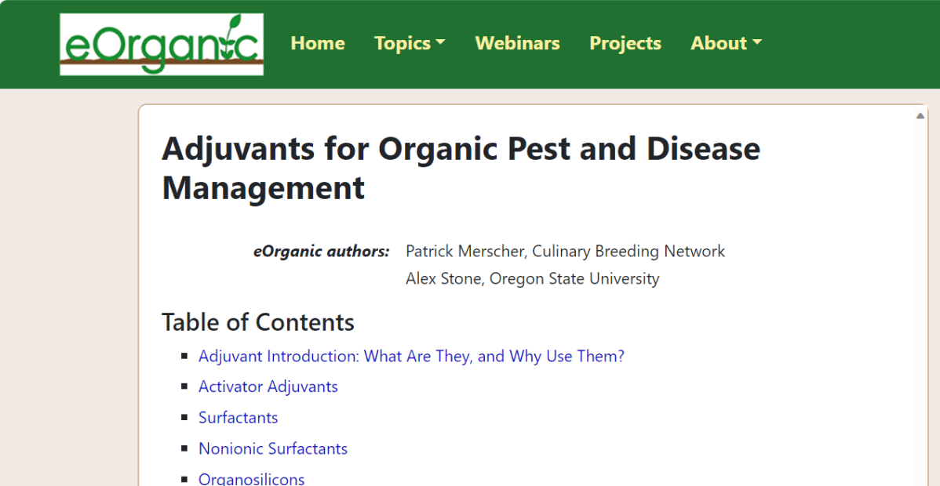This screenshot has width=940, height=486.
Task: Open the Topics dropdown
Action: coord(403,43)
